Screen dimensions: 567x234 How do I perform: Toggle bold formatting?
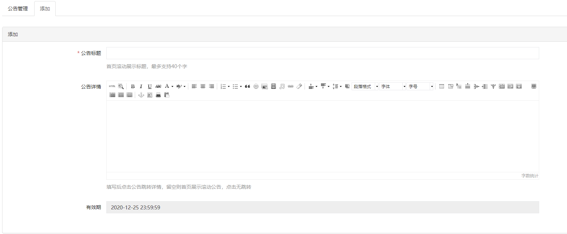point(133,86)
